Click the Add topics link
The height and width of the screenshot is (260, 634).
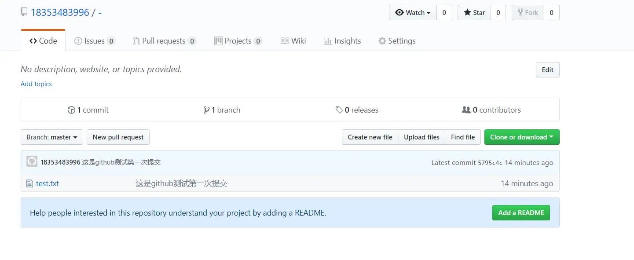click(36, 84)
